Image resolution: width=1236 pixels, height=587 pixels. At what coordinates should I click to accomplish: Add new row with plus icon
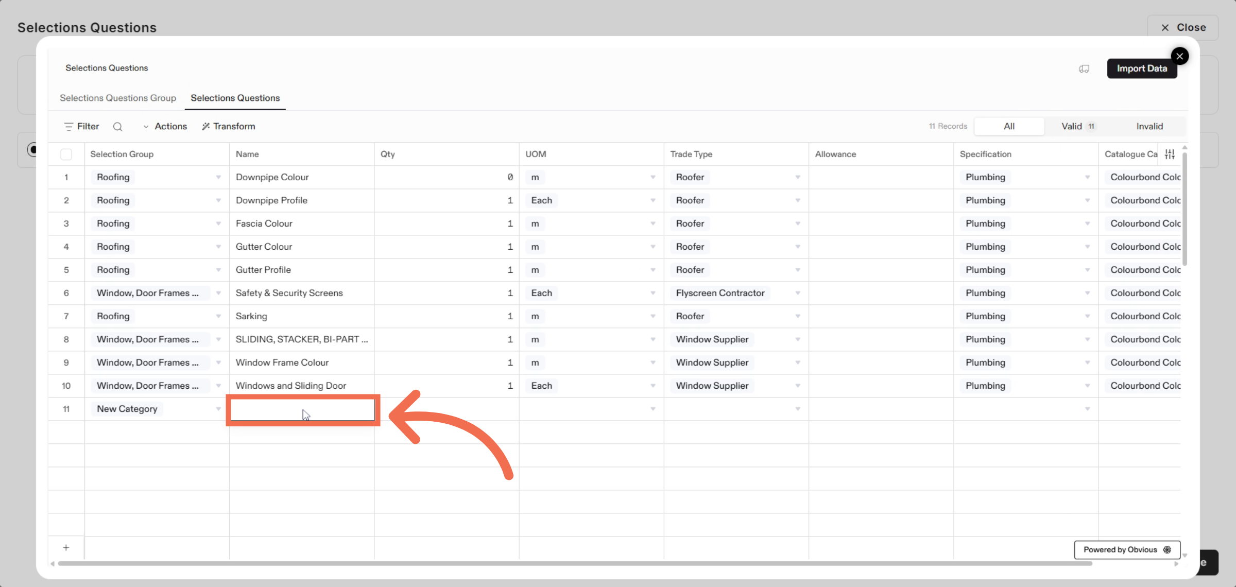click(66, 547)
